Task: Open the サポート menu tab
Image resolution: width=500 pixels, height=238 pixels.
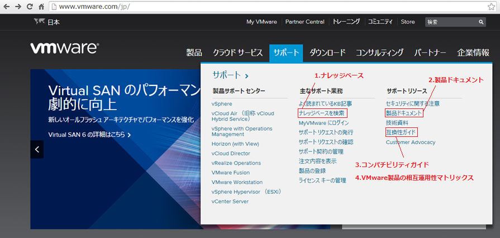Action: click(x=286, y=53)
